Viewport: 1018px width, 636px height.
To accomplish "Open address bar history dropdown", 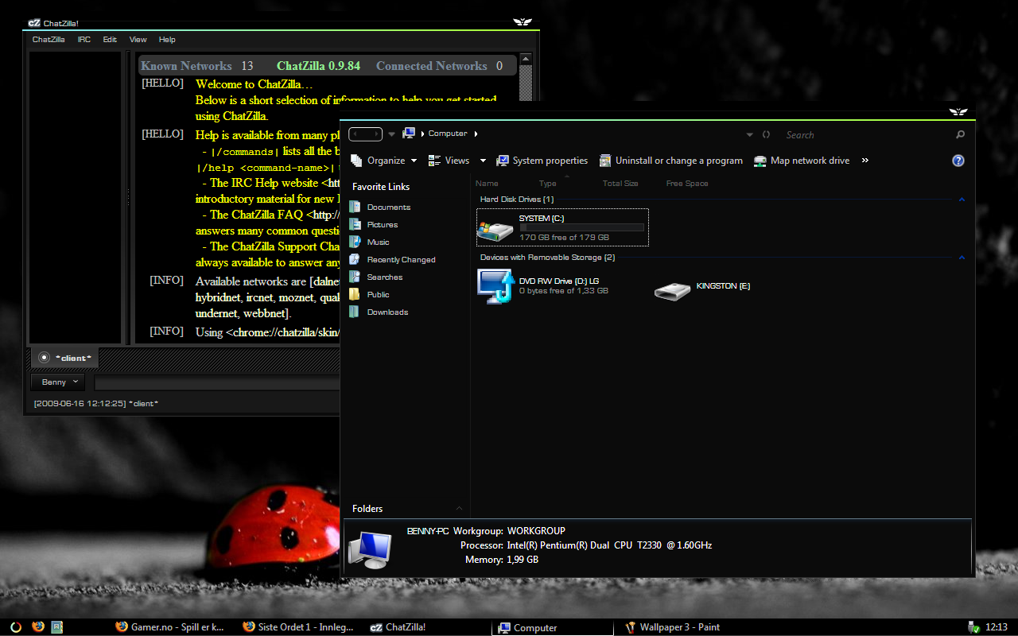I will (750, 135).
